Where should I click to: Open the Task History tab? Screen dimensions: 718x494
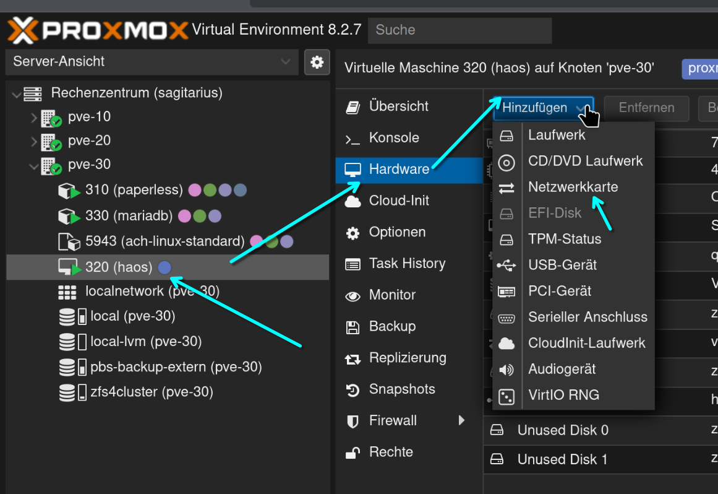409,264
